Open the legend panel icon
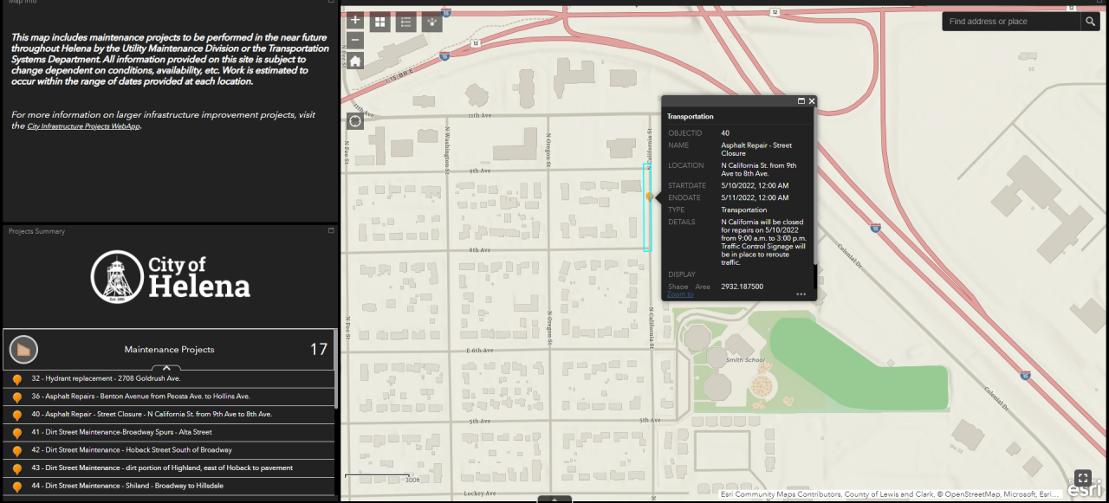1109x503 pixels. tap(405, 21)
